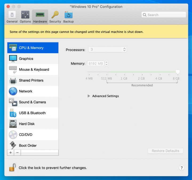
Task: Select the Hardware memory chip icon
Action: click(x=40, y=15)
